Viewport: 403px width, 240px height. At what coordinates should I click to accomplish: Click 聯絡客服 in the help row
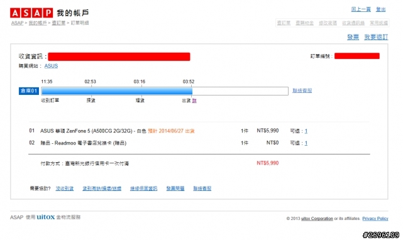[202, 188]
